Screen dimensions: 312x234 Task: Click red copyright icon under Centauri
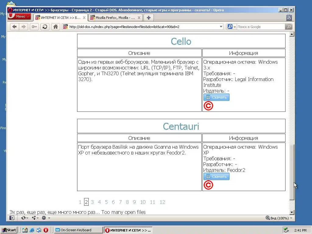(x=208, y=185)
